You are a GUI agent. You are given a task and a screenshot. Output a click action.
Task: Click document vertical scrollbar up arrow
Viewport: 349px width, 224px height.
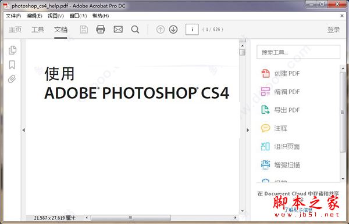[242, 46]
